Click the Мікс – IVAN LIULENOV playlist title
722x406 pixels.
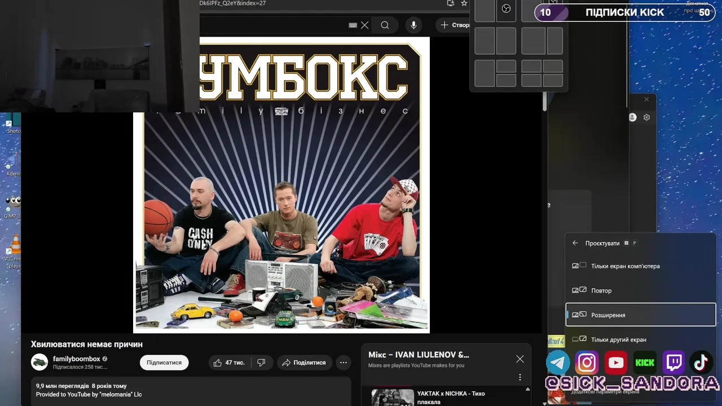pyautogui.click(x=419, y=355)
